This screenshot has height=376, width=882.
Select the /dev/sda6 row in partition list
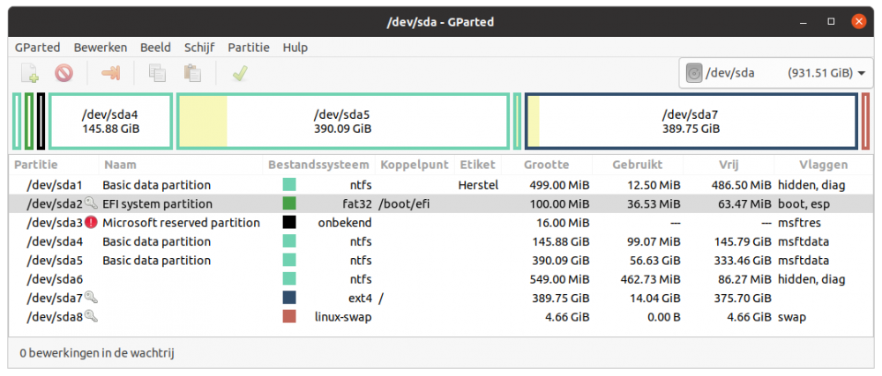tap(54, 279)
